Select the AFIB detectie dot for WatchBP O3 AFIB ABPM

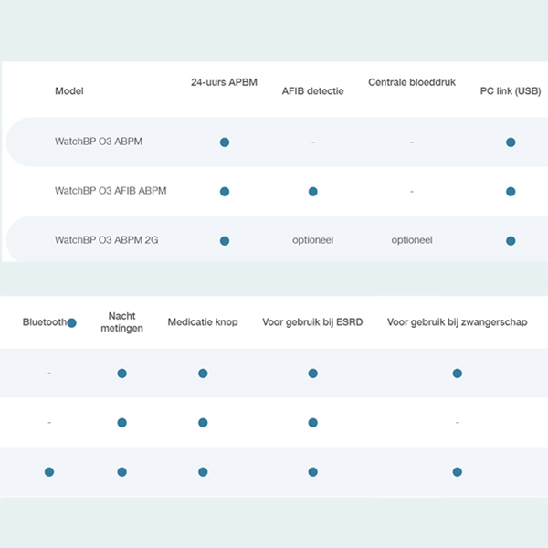click(x=312, y=192)
